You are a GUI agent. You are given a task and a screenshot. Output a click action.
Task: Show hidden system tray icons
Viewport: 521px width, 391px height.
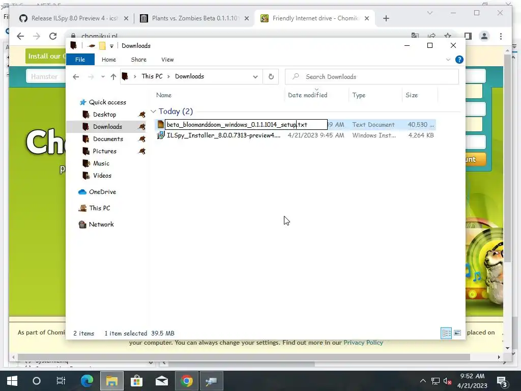[423, 381]
